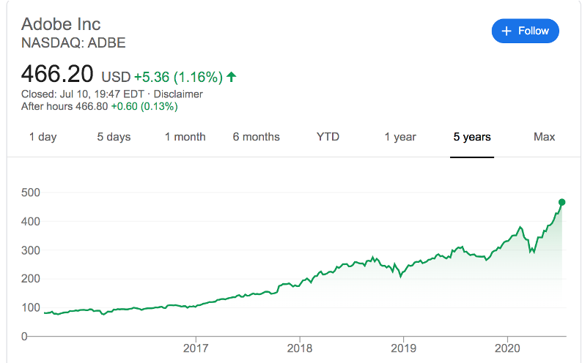Click the Adobe Inc title
The image size is (582, 363).
tap(61, 24)
